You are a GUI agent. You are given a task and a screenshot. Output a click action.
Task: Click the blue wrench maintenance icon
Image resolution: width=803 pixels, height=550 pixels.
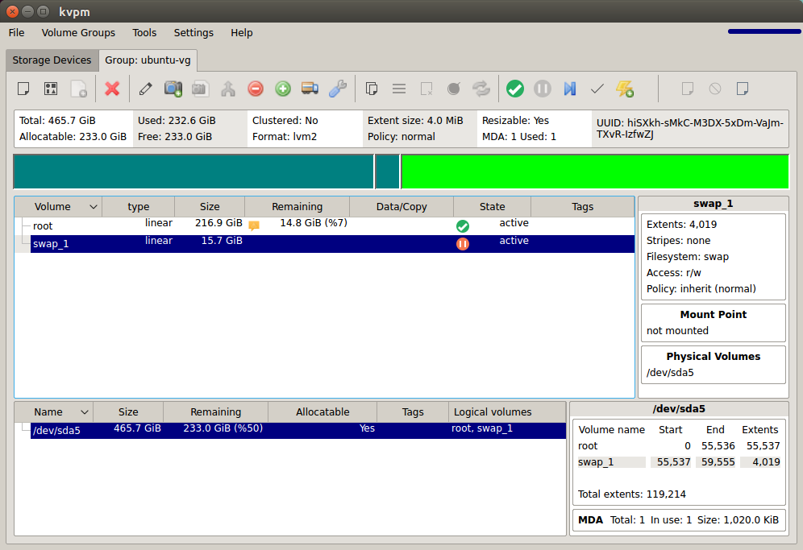(x=338, y=89)
